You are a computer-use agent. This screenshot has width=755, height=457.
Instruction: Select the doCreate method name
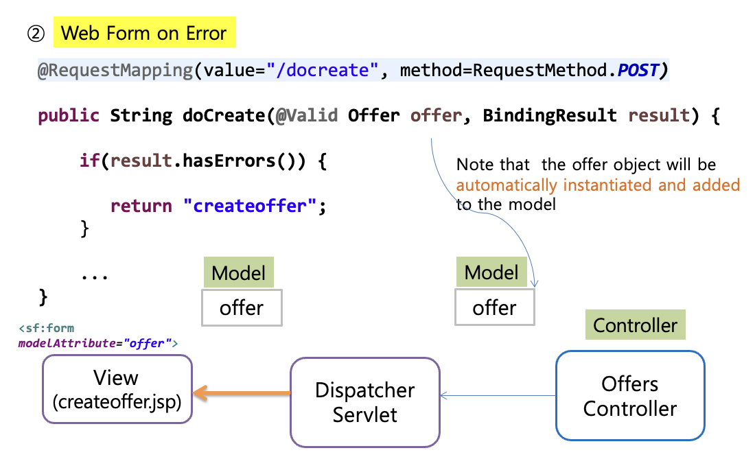click(224, 115)
